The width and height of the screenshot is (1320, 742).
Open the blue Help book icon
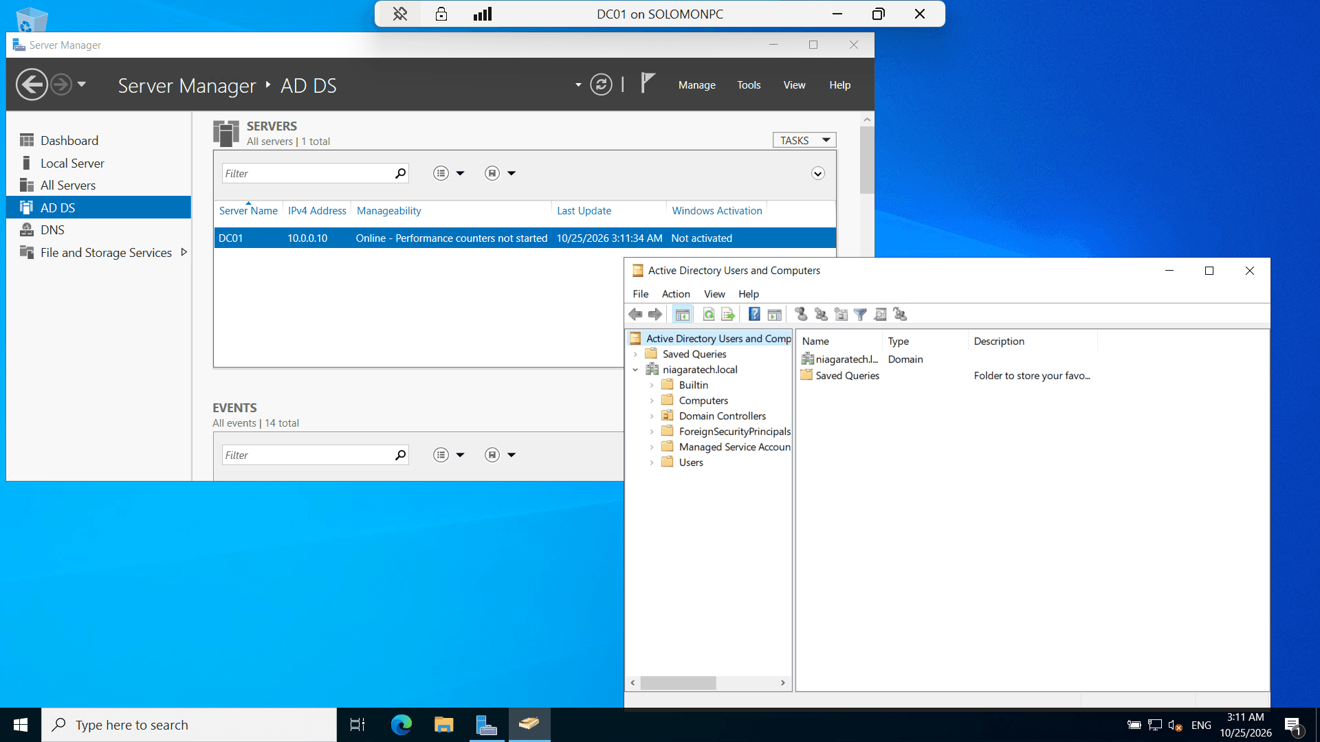coord(754,315)
